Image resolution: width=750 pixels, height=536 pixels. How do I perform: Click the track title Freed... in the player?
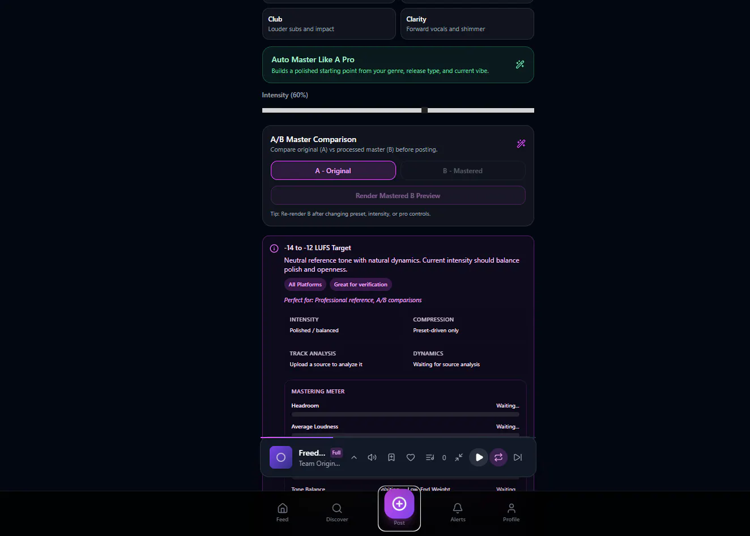(312, 453)
